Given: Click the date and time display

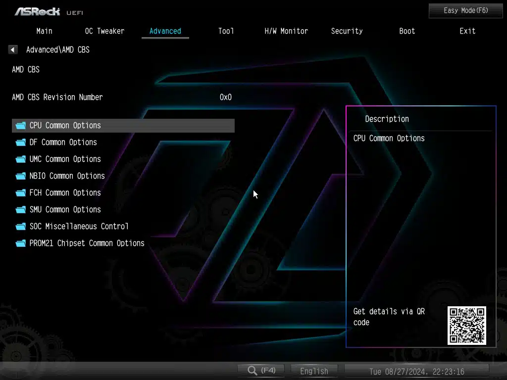Looking at the screenshot, I should point(416,371).
